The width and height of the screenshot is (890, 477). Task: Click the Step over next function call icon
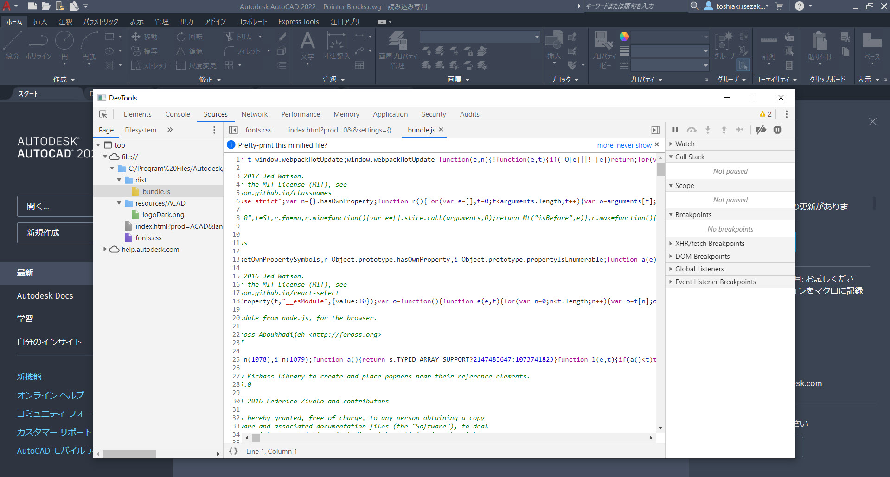692,130
